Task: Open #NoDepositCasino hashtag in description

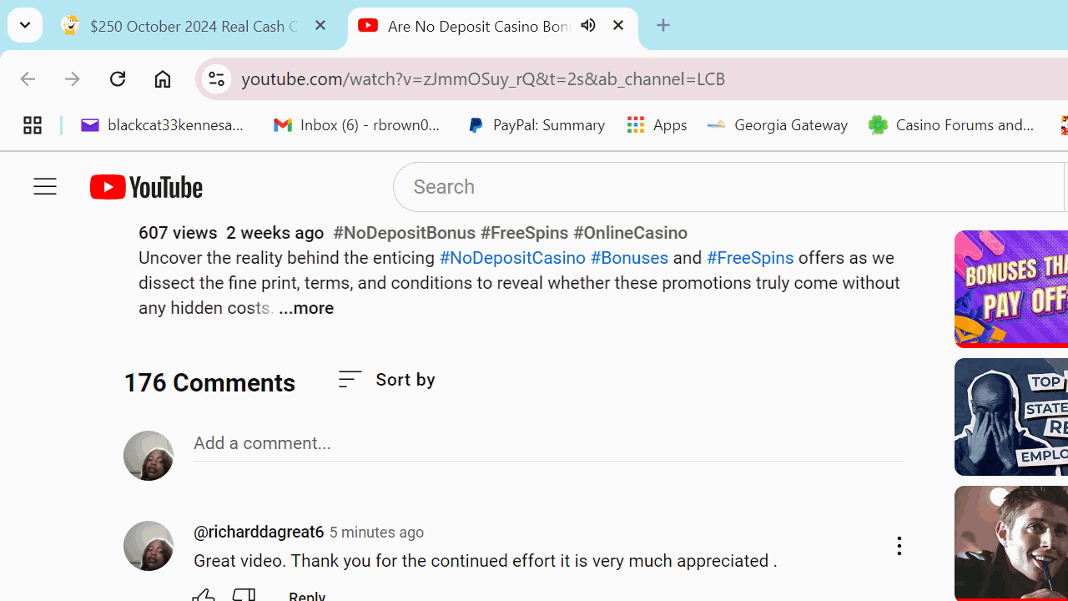Action: (512, 258)
